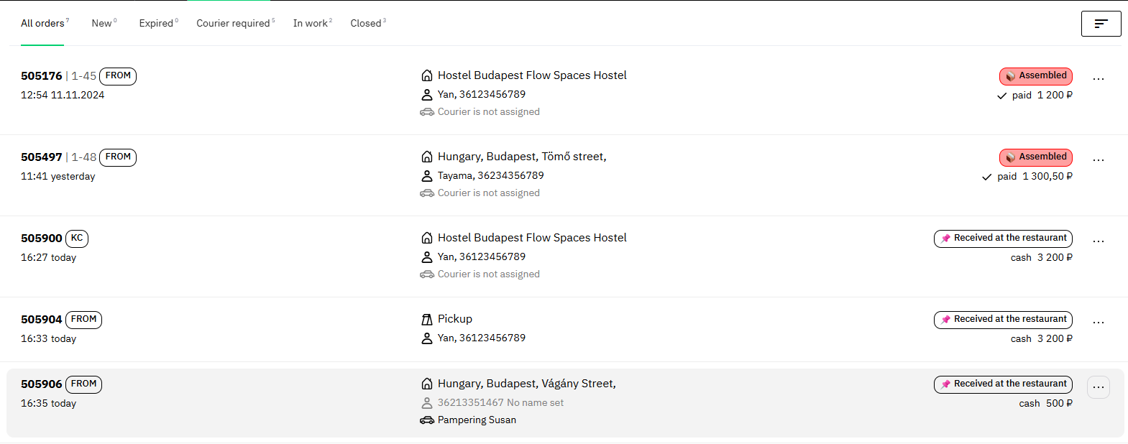Select the order 505906 row on Vágány Street

tap(565, 403)
